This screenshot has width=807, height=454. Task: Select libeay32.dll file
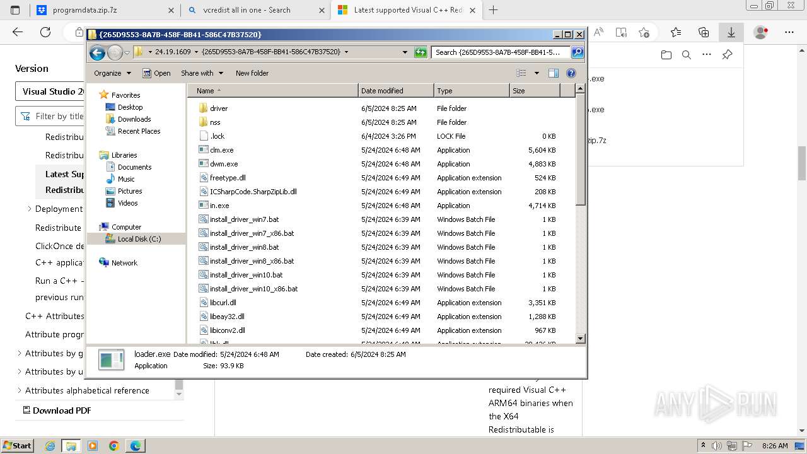(x=227, y=317)
